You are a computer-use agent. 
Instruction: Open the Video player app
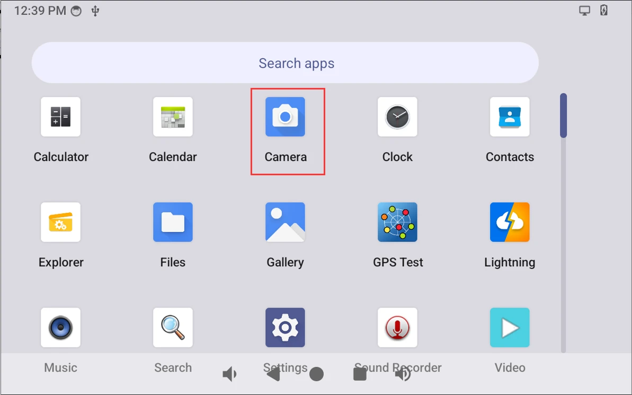pos(510,328)
